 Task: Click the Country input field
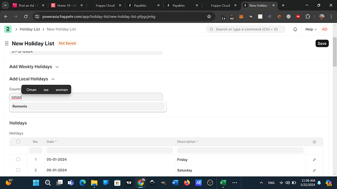tap(86, 97)
